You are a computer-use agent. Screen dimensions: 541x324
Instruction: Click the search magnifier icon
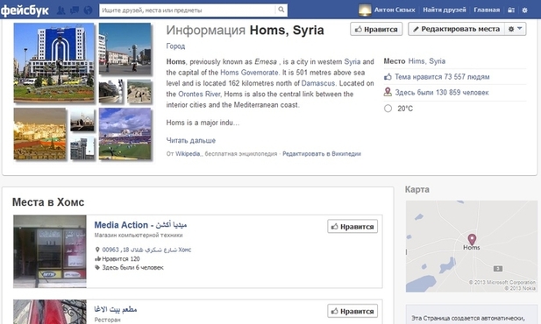281,10
